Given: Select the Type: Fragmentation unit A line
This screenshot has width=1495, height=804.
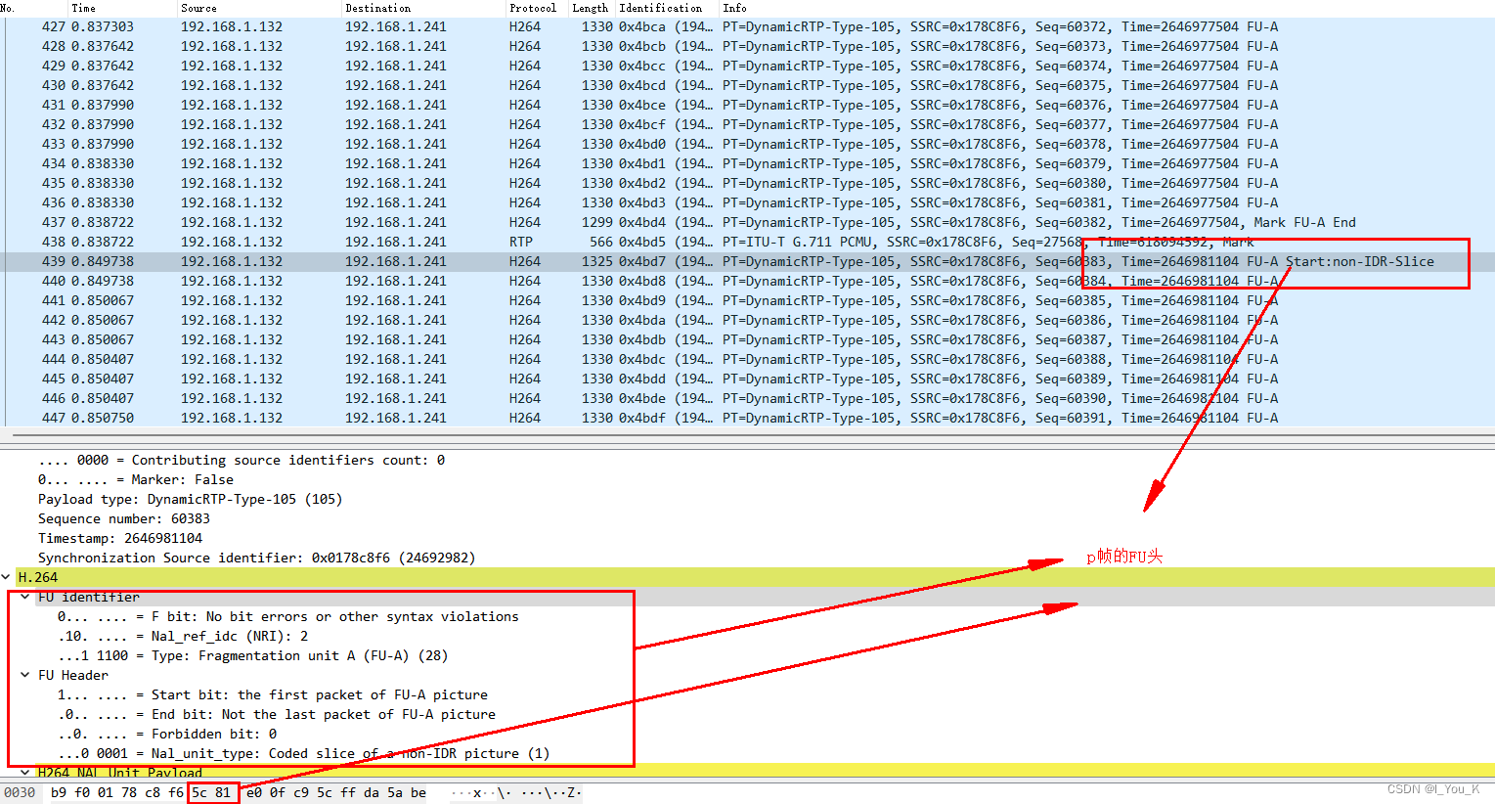Looking at the screenshot, I should point(252,655).
